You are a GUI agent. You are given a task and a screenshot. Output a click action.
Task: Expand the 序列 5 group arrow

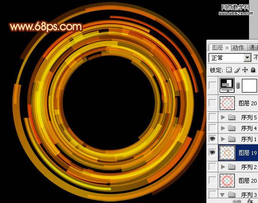pyautogui.click(x=223, y=117)
